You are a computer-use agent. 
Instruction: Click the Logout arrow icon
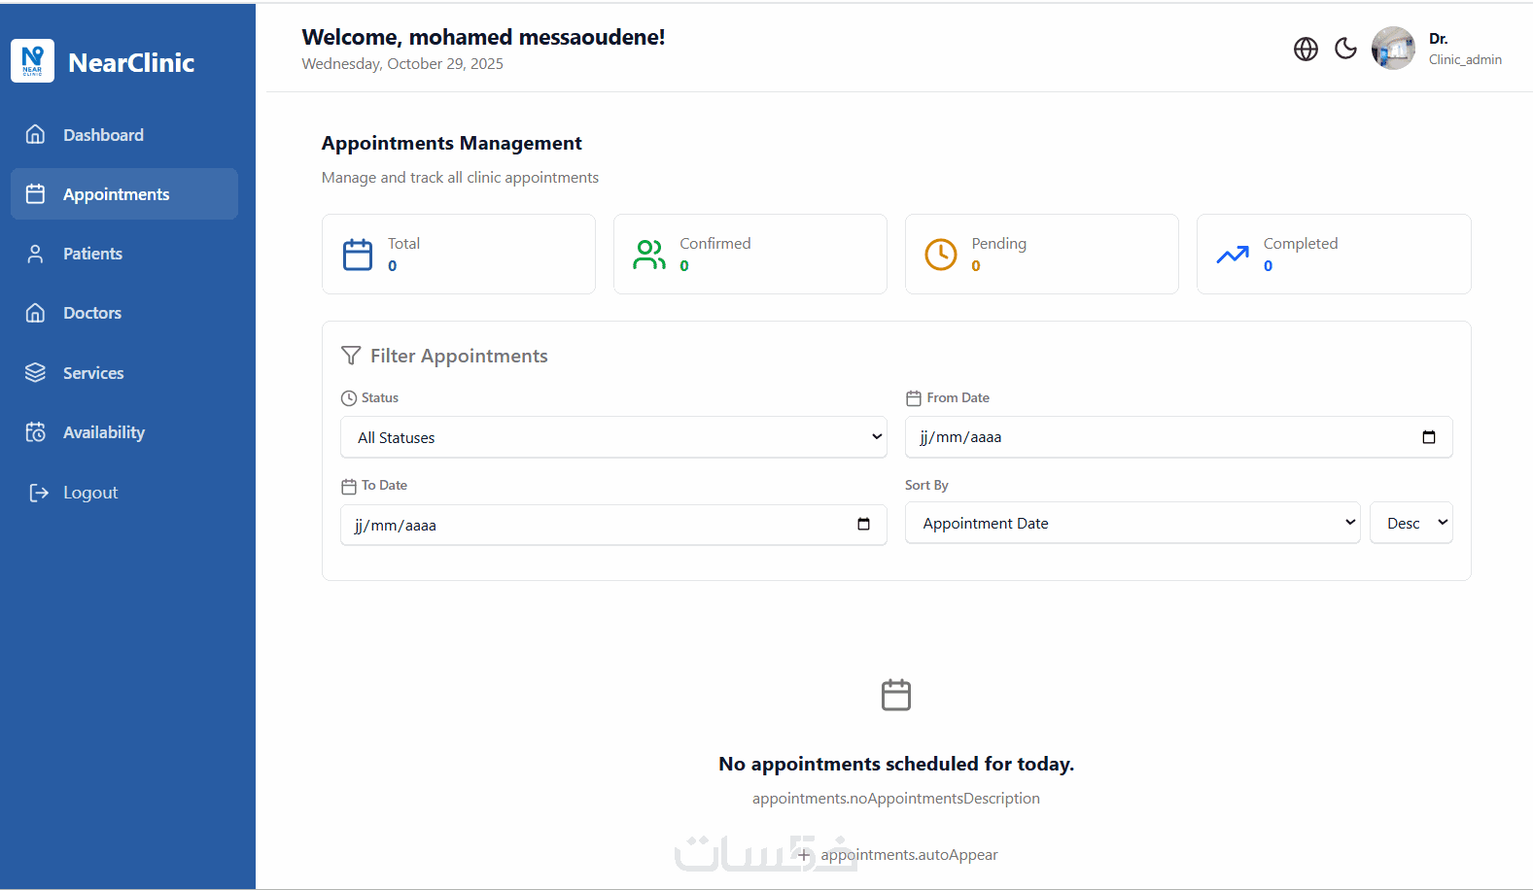coord(39,493)
